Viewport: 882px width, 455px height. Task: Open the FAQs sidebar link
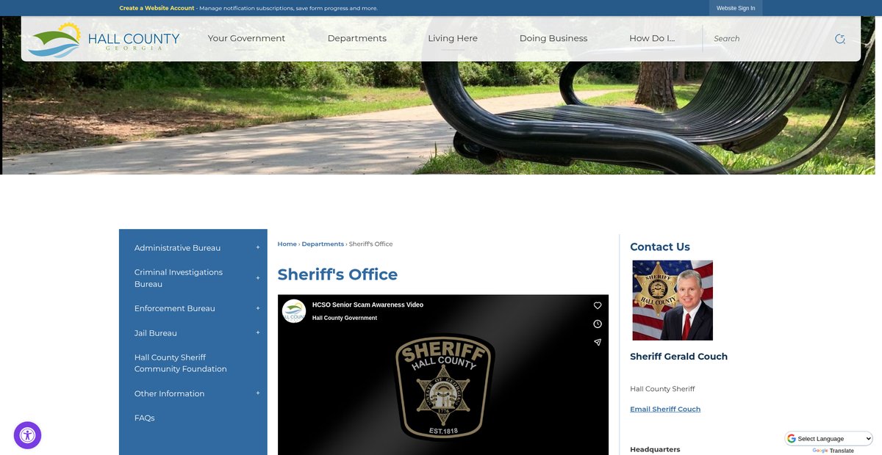pos(145,418)
